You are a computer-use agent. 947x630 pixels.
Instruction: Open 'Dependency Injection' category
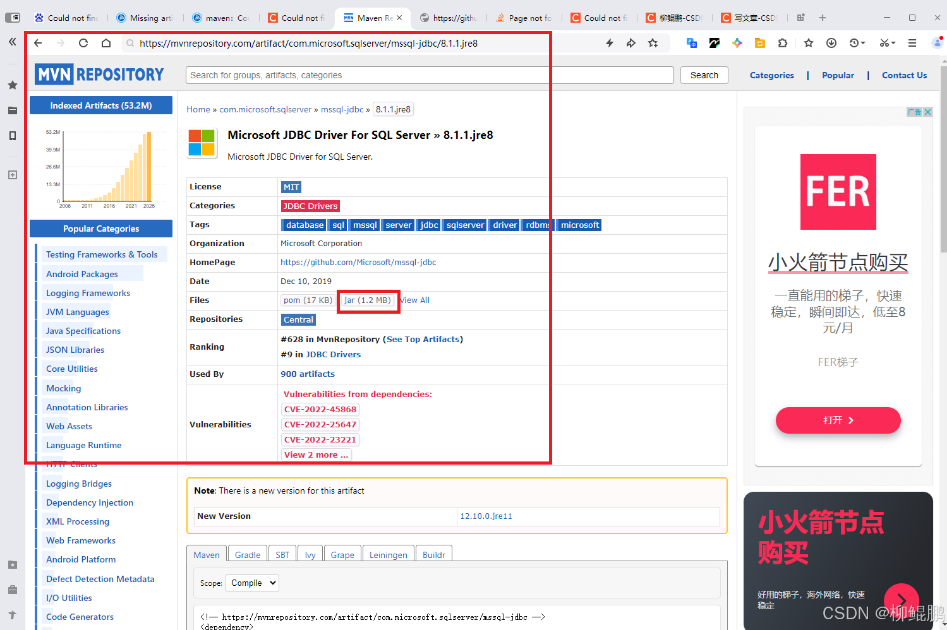tap(90, 502)
